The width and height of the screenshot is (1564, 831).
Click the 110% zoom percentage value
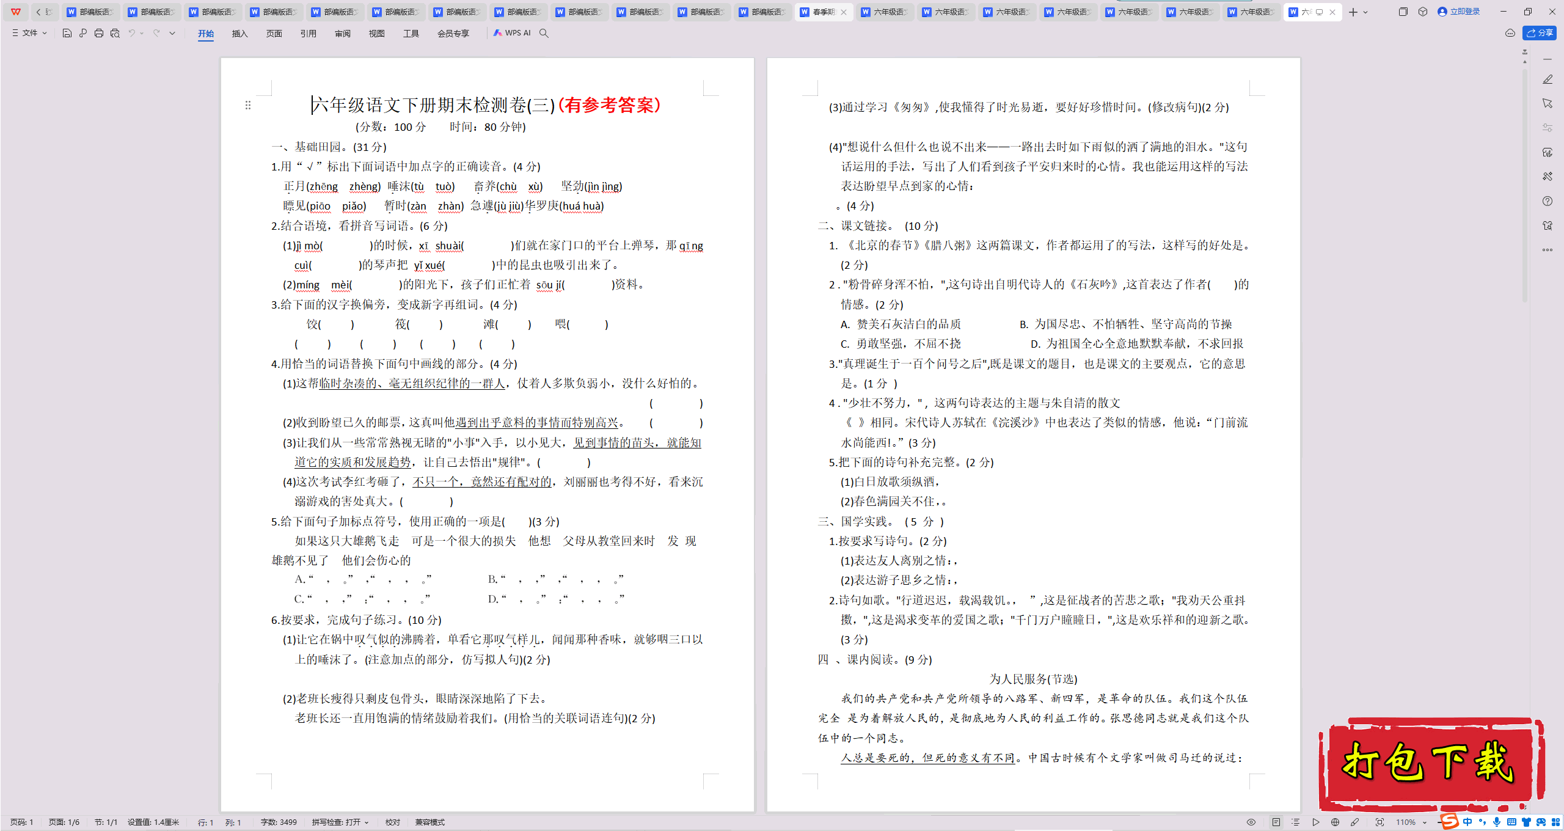[1406, 822]
